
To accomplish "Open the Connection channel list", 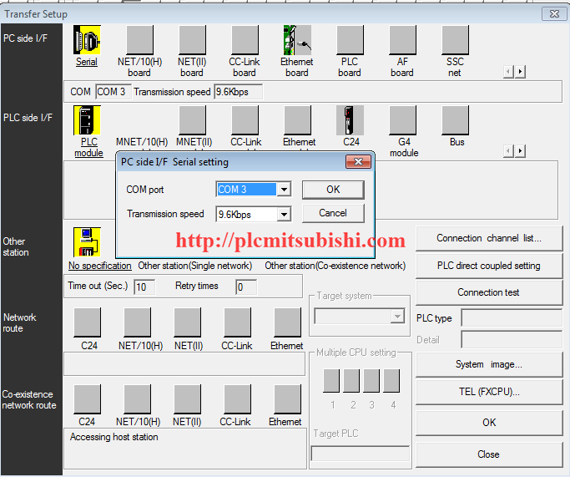I will (488, 238).
